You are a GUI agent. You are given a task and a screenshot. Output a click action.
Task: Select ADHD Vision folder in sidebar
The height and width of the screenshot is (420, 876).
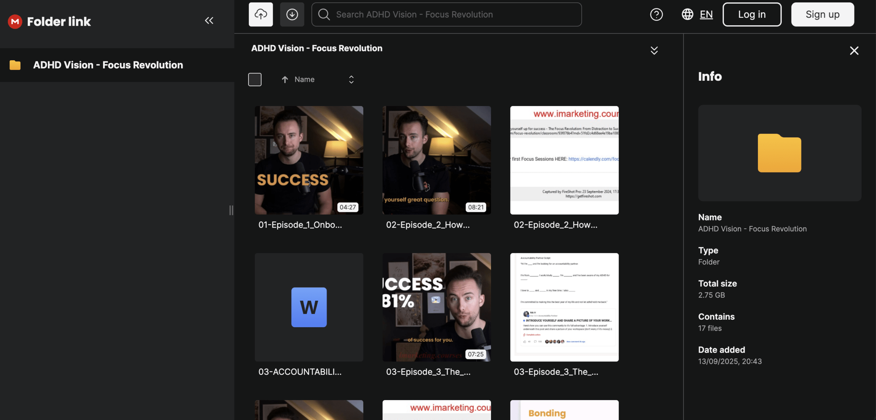[x=108, y=65]
